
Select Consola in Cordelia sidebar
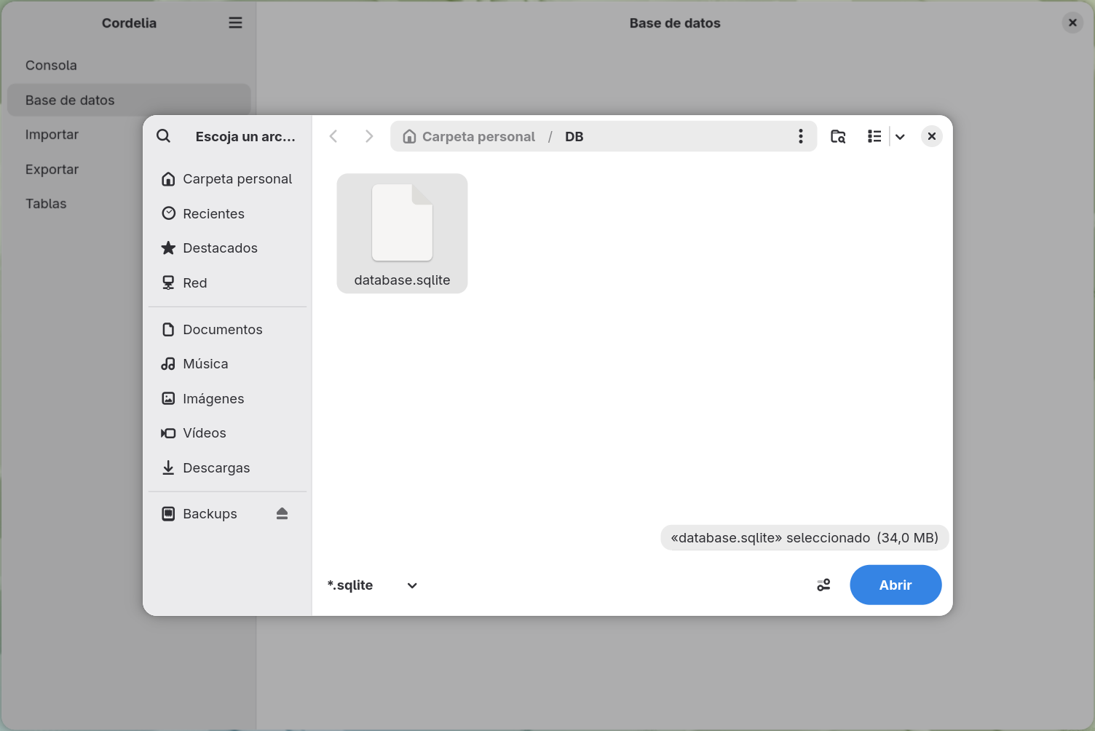click(129, 66)
